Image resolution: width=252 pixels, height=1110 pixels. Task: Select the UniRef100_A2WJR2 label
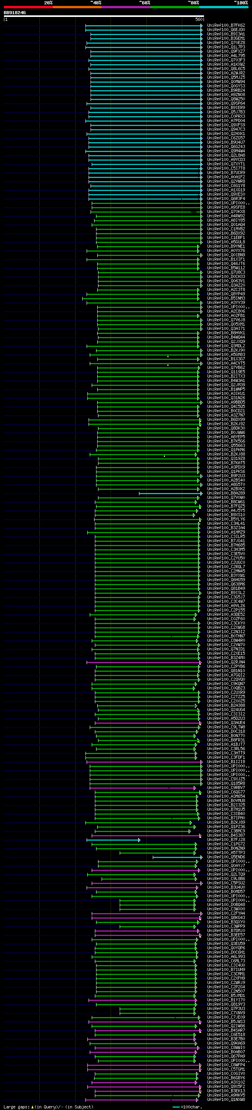tap(226, 73)
